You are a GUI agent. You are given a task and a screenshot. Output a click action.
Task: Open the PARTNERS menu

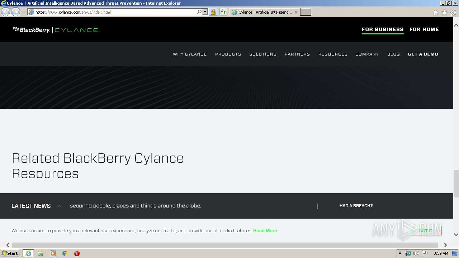click(297, 54)
